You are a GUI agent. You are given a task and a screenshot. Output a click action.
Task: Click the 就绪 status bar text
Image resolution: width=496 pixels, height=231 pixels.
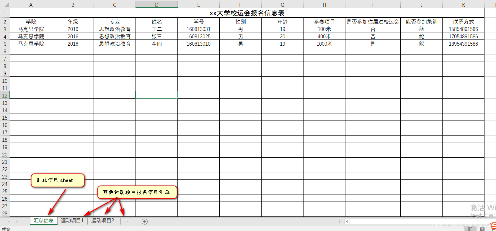(x=6, y=229)
